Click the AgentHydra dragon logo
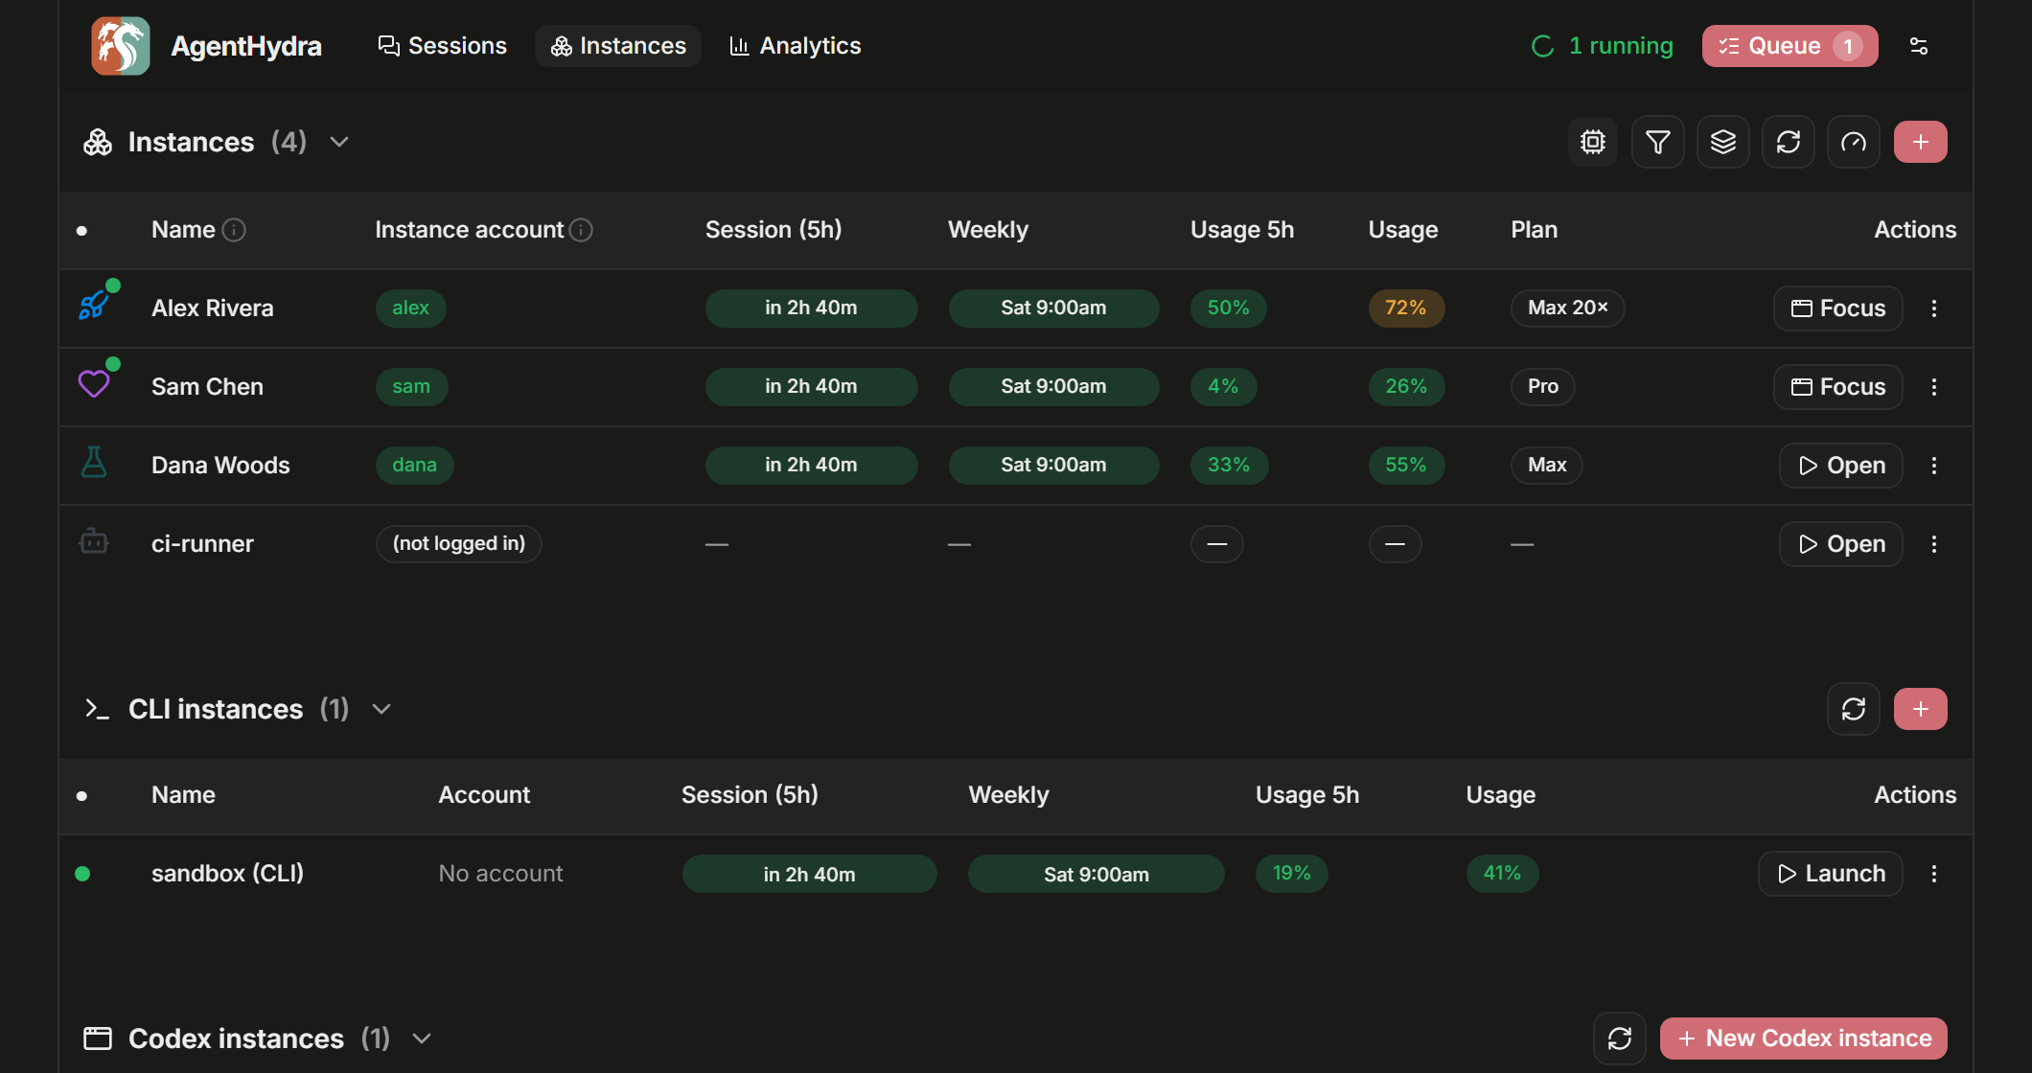 (120, 46)
